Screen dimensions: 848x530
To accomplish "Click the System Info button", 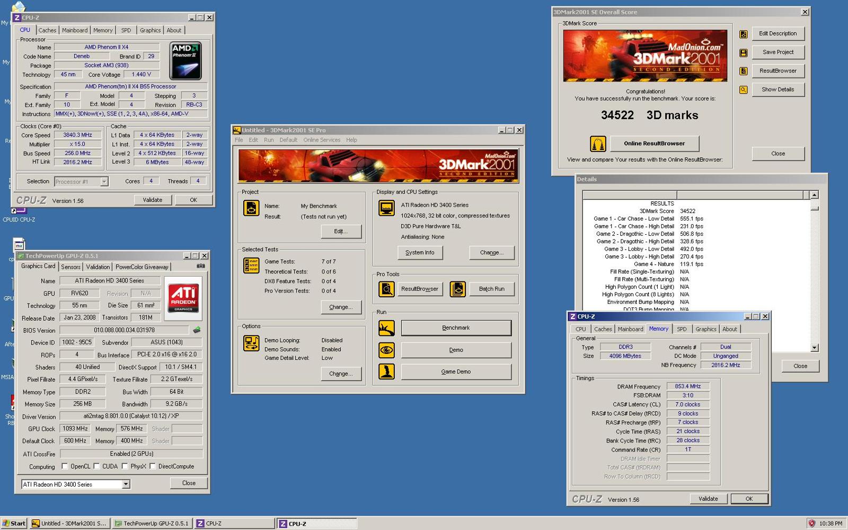I will [420, 253].
